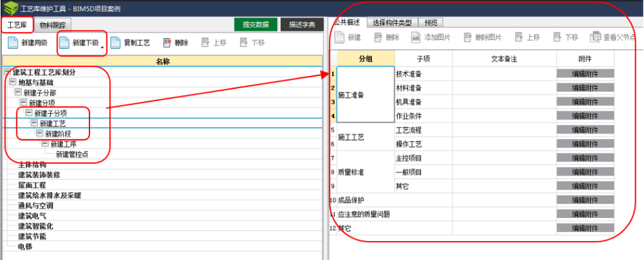Select the 主体结构 tree item

point(32,165)
